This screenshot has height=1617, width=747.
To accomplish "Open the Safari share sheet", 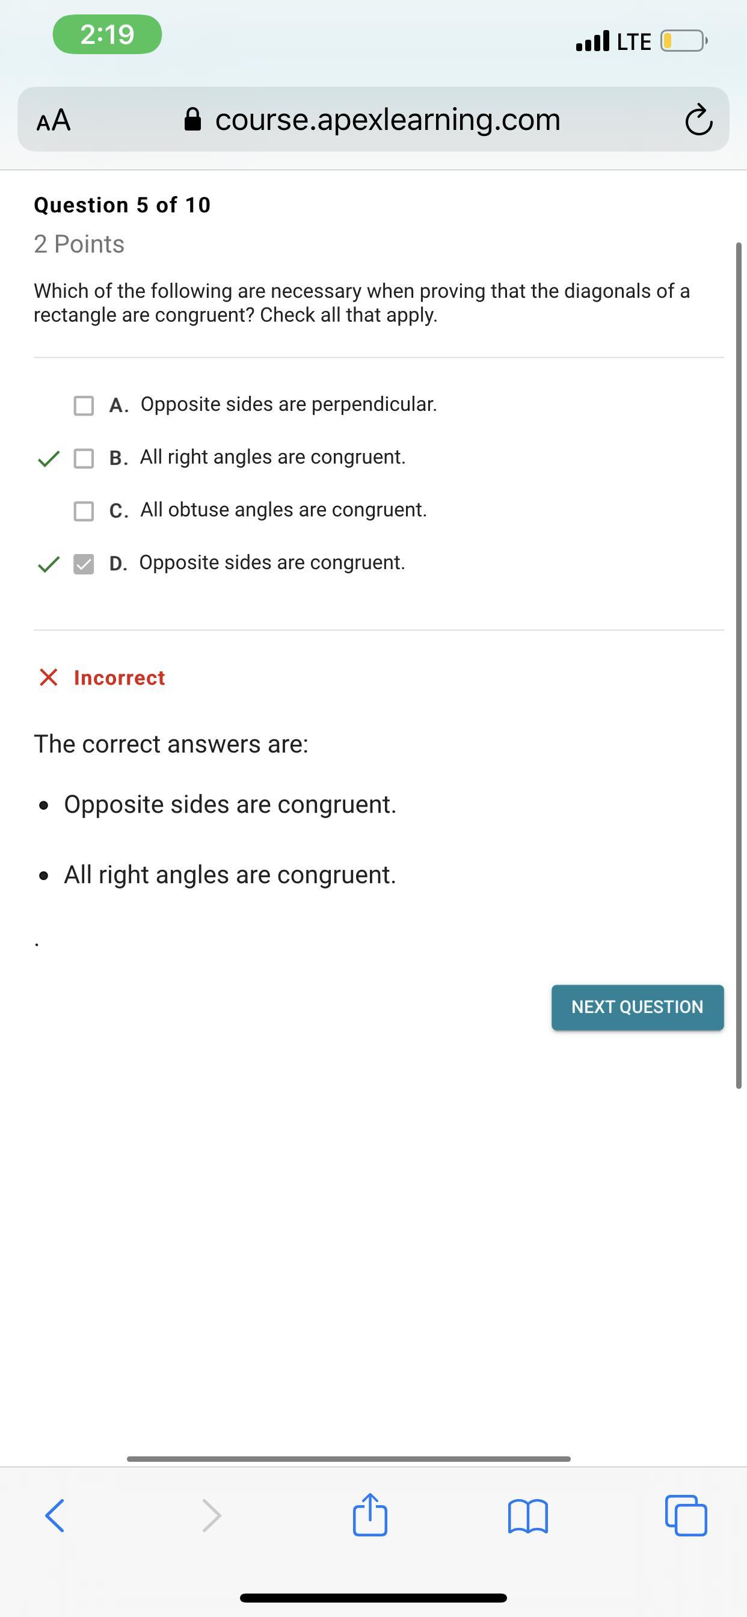I will click(x=370, y=1515).
